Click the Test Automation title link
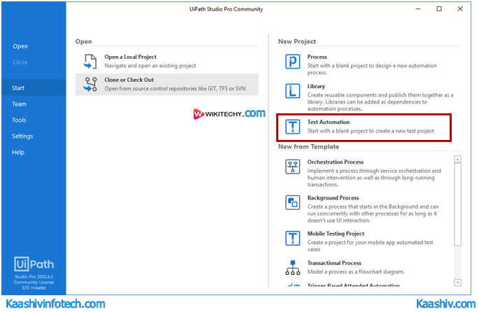Viewport: 479px width, 312px height. 329,122
